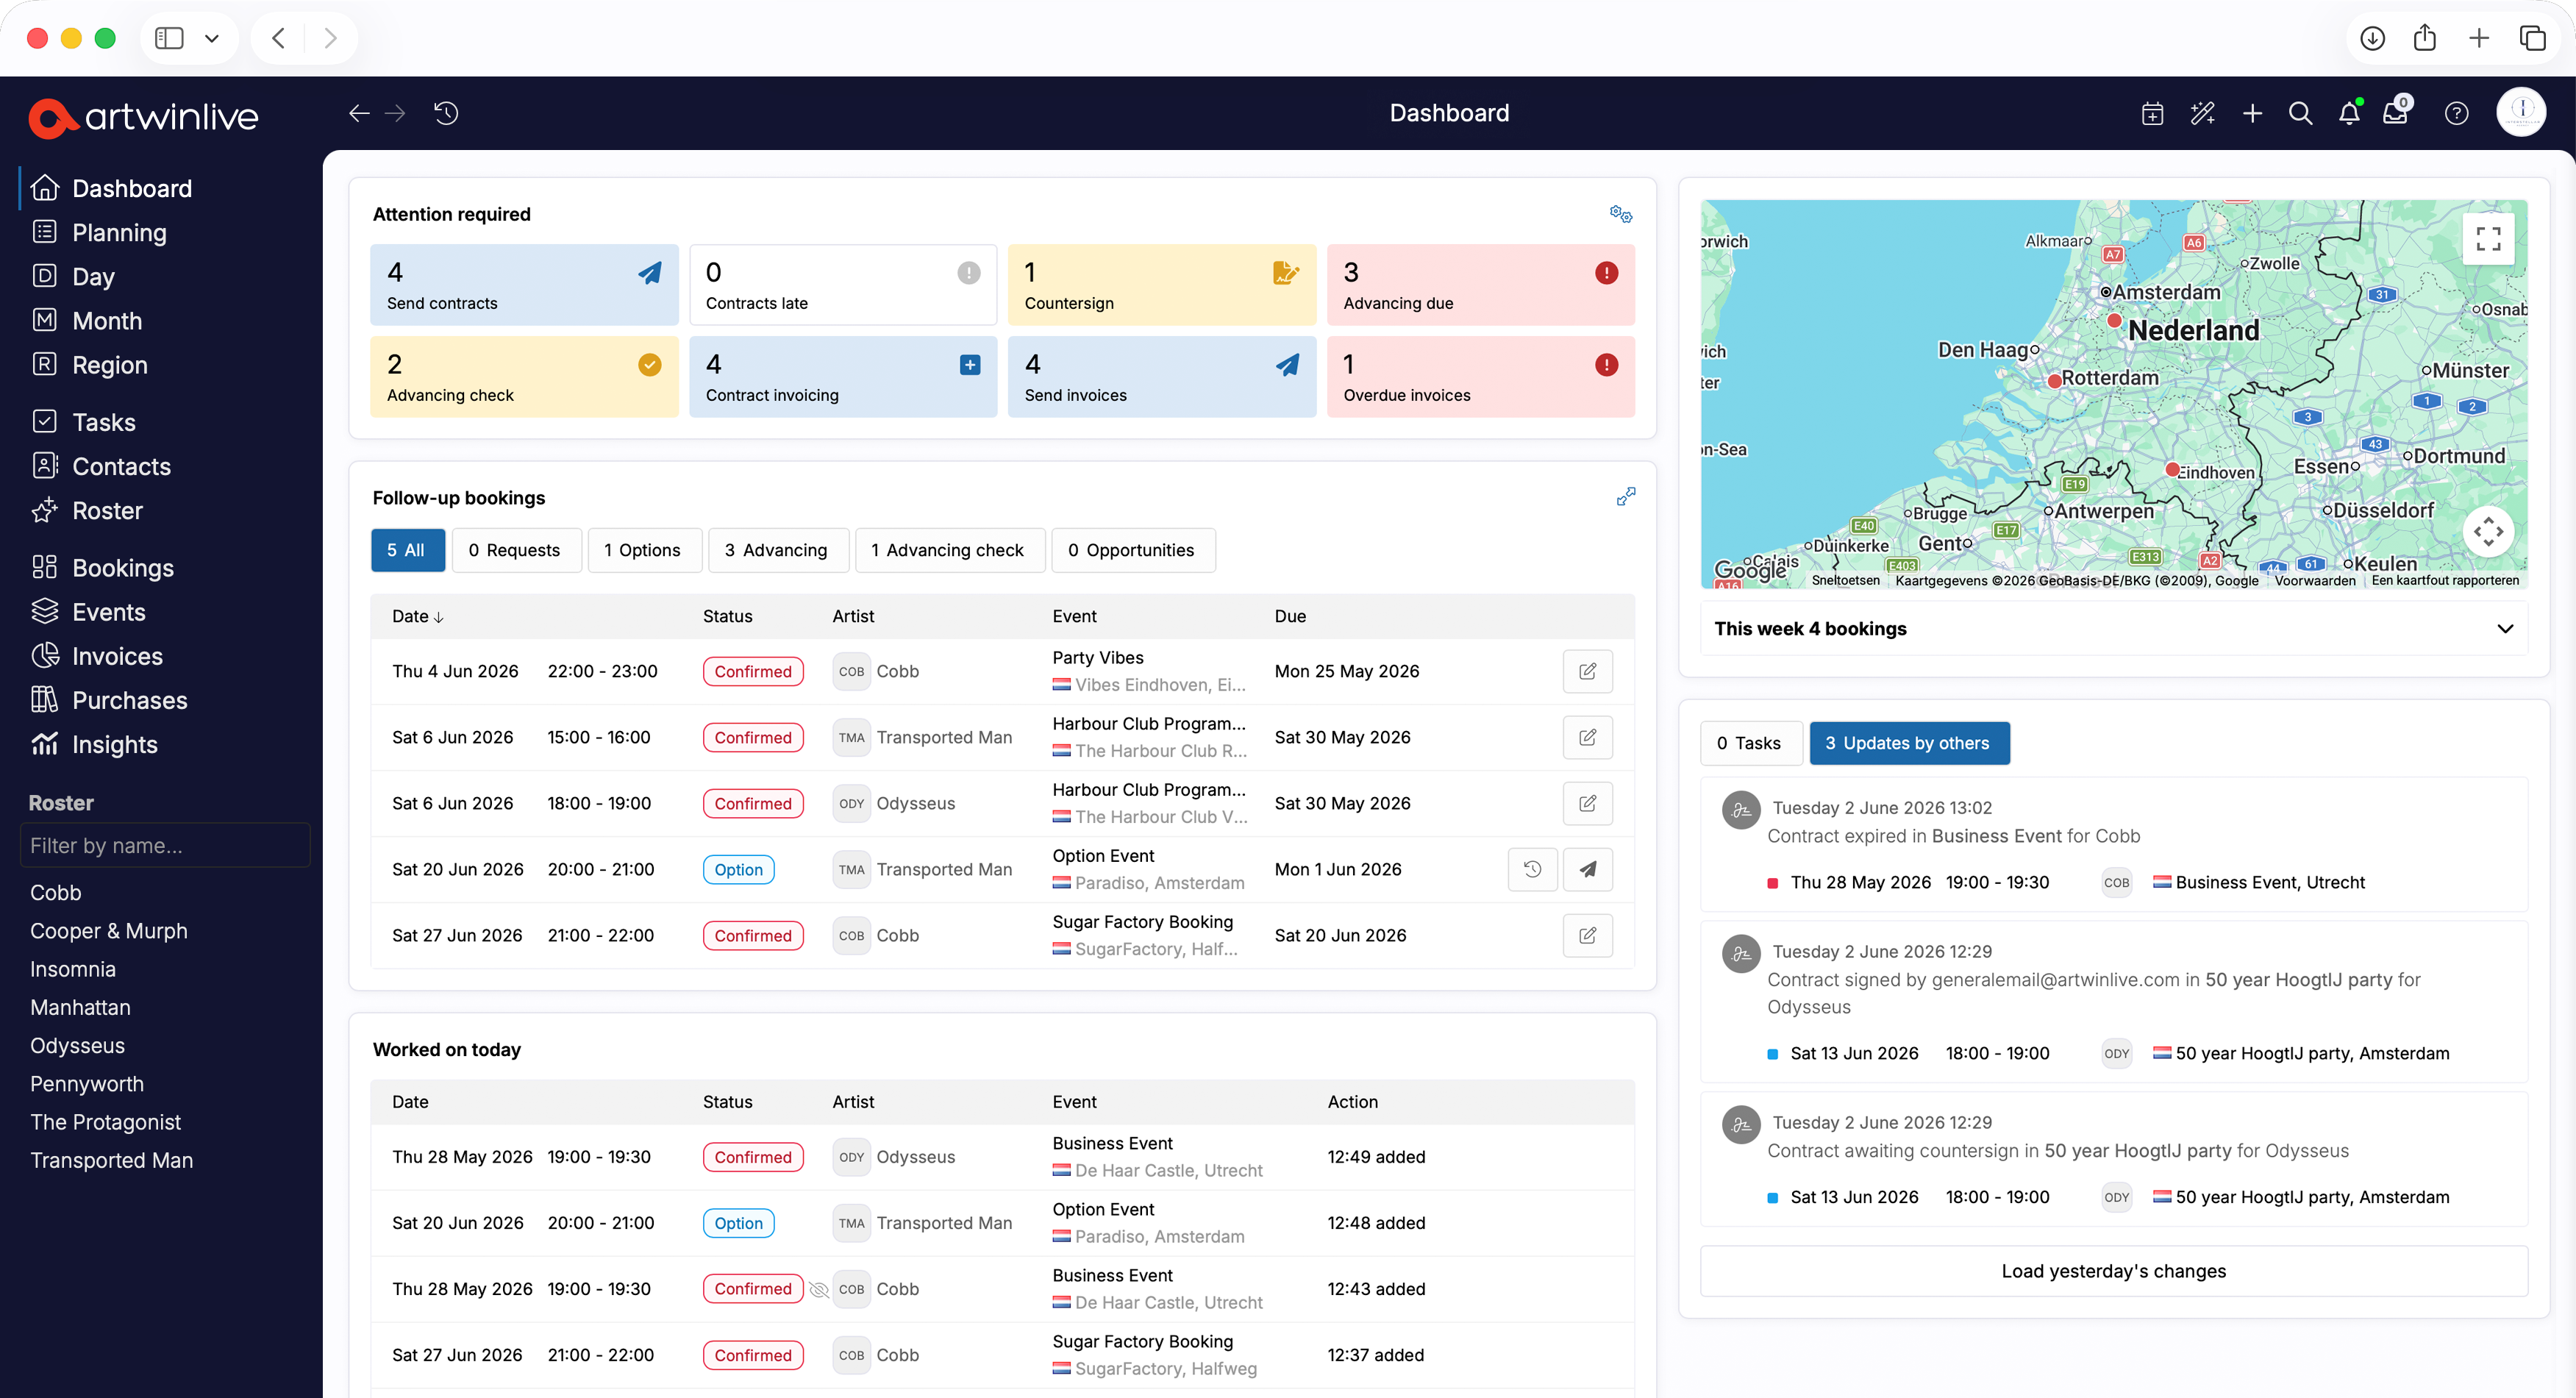
Task: Select the 3 Advancing filter tab
Action: 778,550
